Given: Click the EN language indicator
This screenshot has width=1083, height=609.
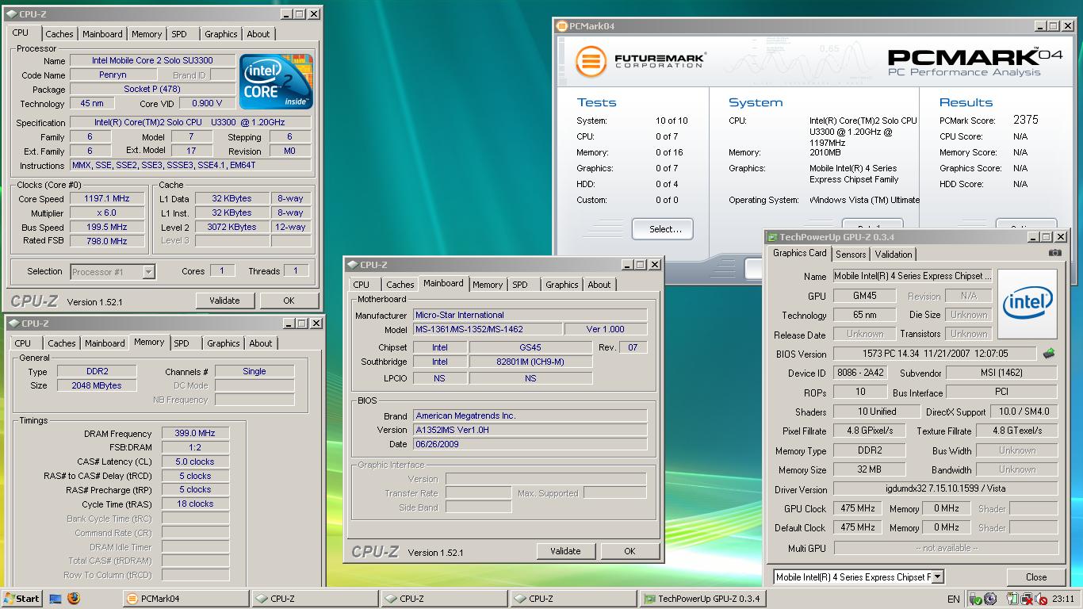Looking at the screenshot, I should pyautogui.click(x=953, y=599).
